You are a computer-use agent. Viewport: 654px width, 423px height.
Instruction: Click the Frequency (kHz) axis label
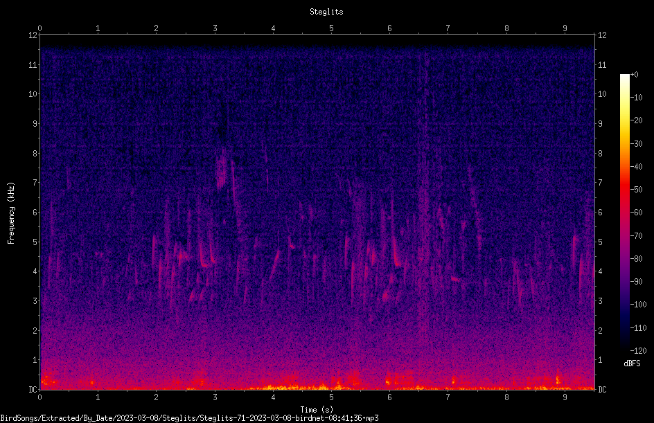point(11,213)
